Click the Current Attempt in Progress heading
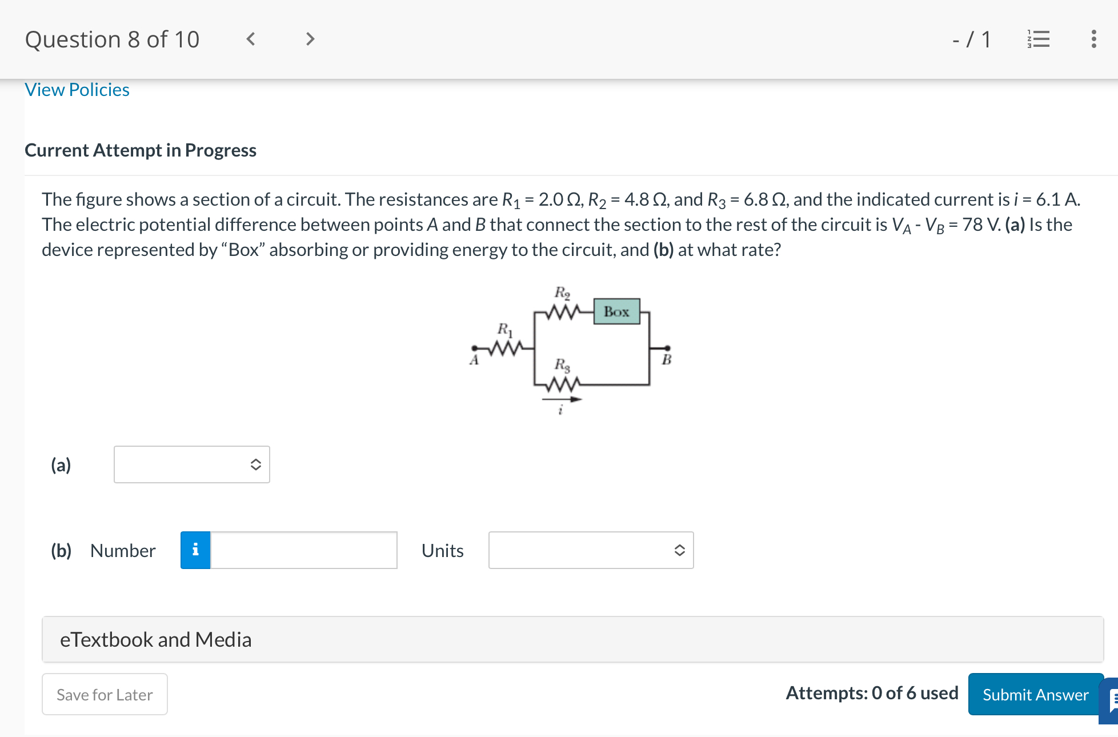The image size is (1118, 737). (141, 150)
